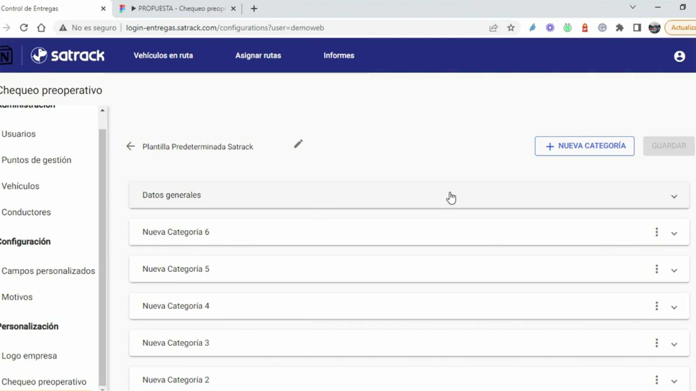Click the browser home icon
Screen dimensions: 696x391
(x=41, y=28)
